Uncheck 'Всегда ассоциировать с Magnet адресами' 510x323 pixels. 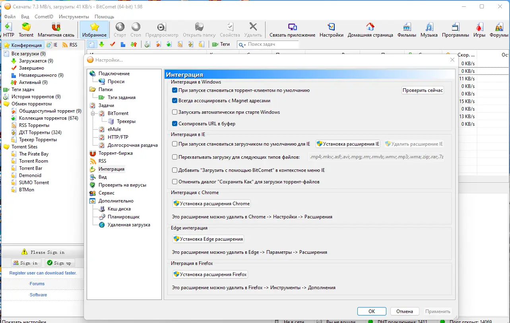[x=175, y=101]
